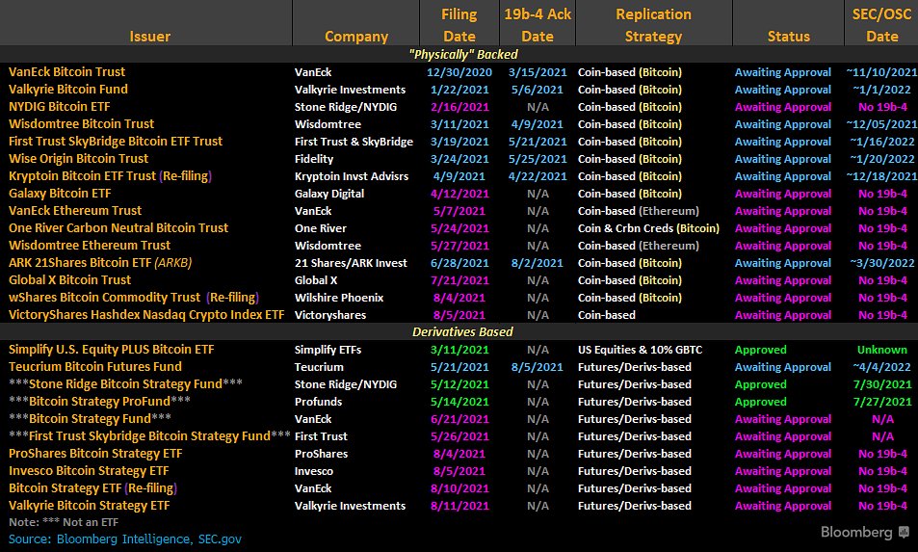Click the Company column header

pyautogui.click(x=355, y=37)
